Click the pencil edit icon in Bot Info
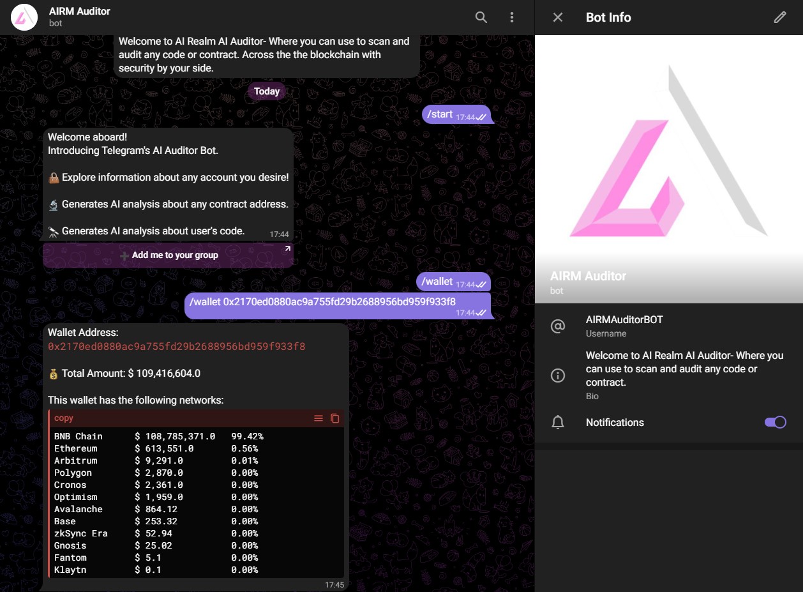 click(x=779, y=17)
